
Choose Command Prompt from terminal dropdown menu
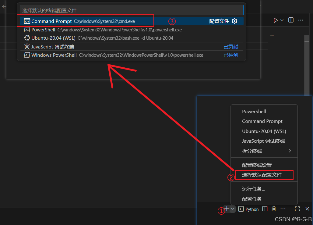coord(264,121)
